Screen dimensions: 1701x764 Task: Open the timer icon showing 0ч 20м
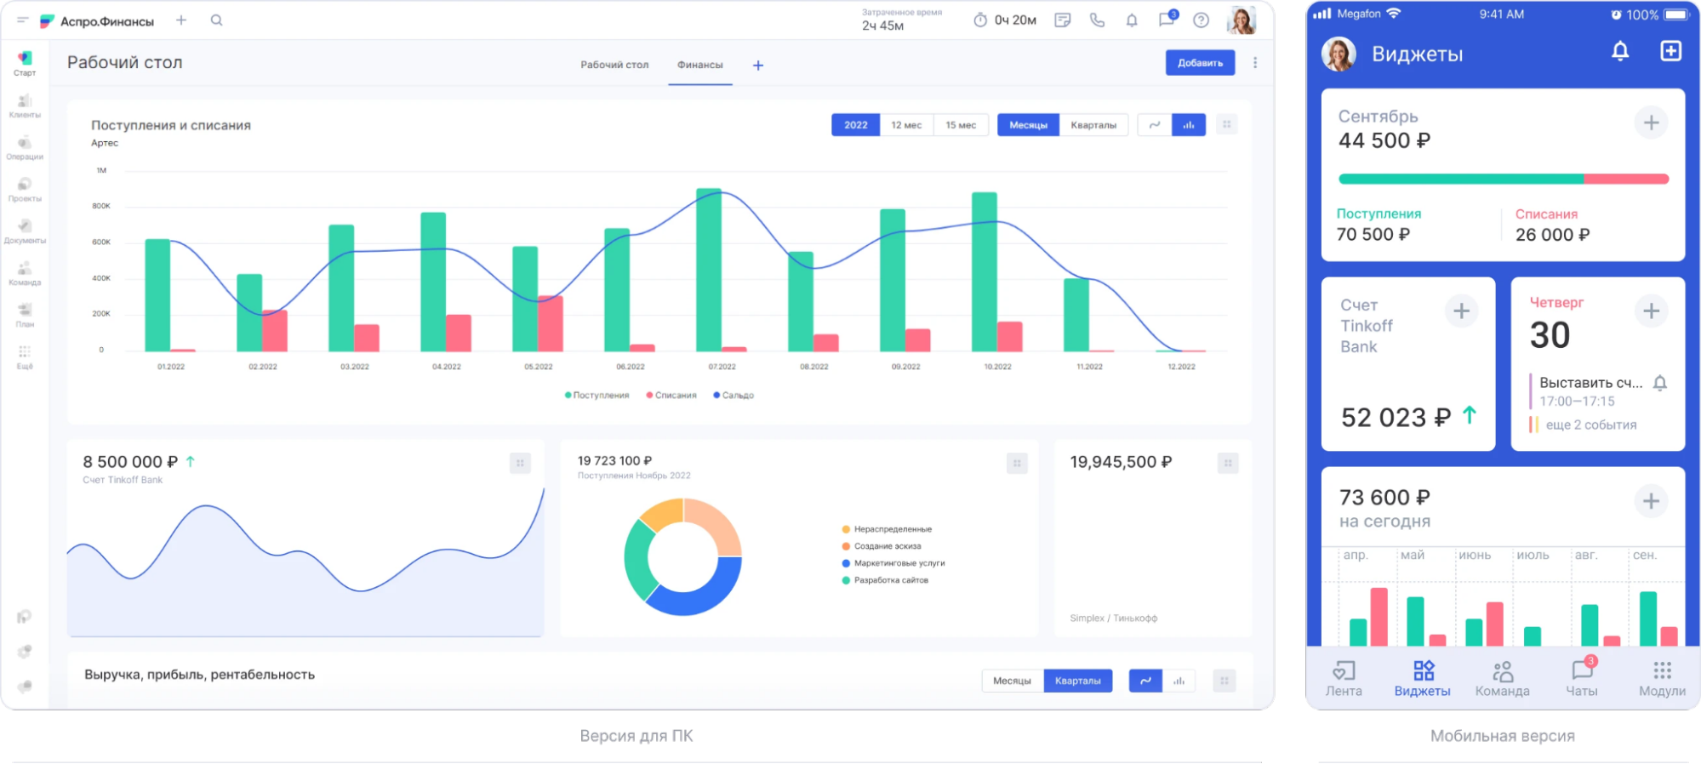[x=980, y=20]
